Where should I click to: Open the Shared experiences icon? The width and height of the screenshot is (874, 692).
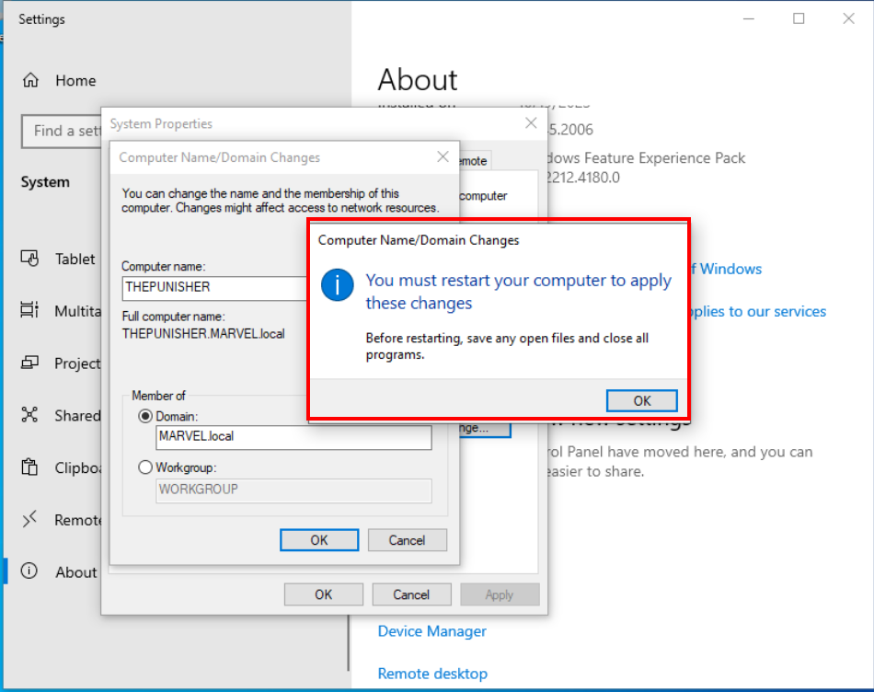pyautogui.click(x=30, y=415)
